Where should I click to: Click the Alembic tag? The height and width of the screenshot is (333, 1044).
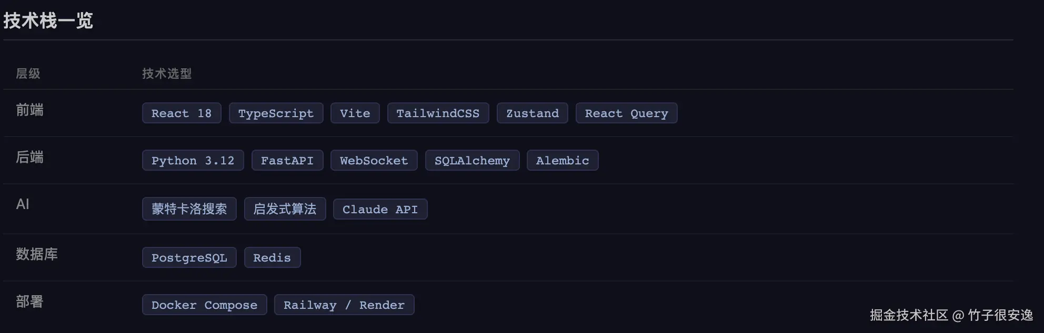click(x=563, y=161)
